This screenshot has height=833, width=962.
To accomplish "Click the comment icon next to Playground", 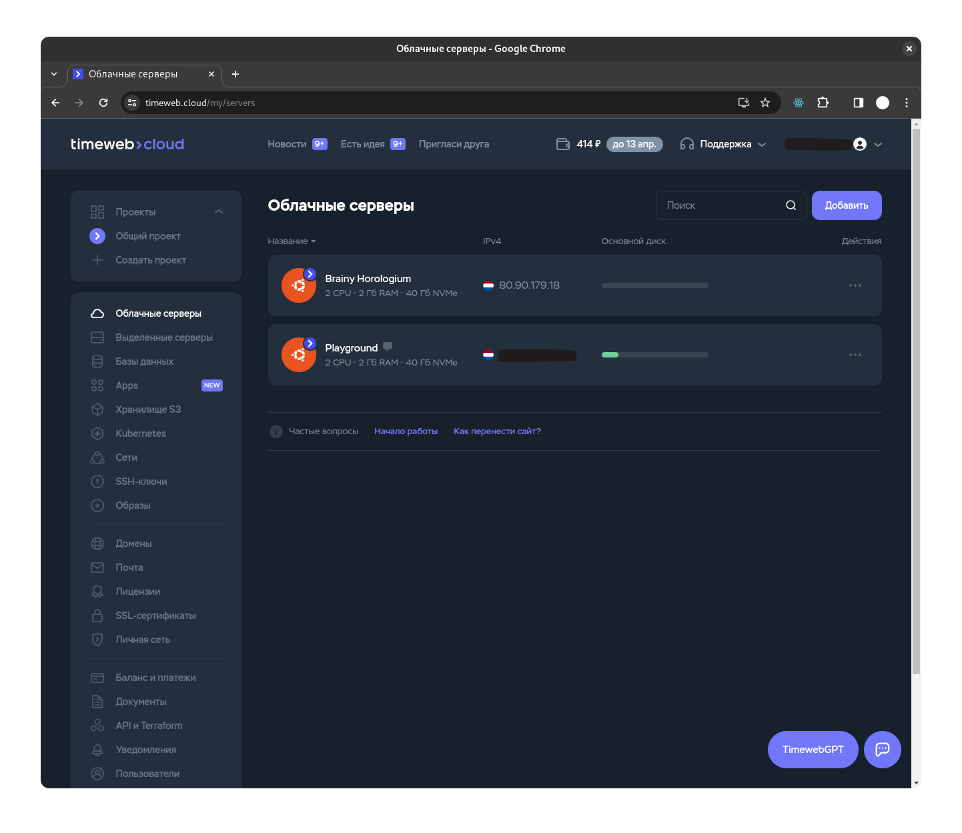I will [x=388, y=346].
